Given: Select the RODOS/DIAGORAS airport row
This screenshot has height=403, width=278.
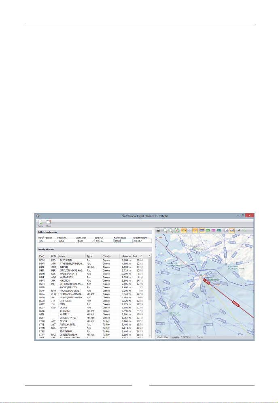Looking at the screenshot, I should [93, 291].
